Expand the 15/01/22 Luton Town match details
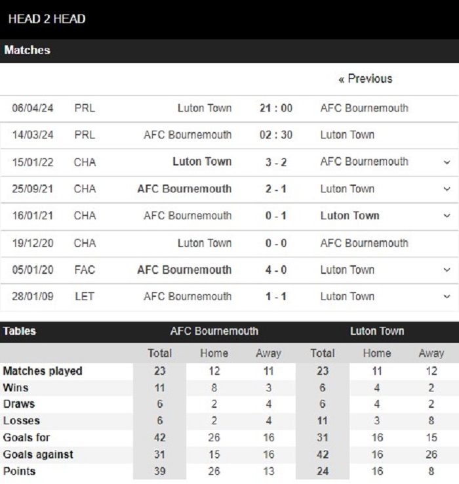Viewport: 459px width, 484px height. point(447,162)
